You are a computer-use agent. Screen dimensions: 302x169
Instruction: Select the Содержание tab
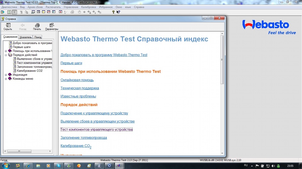(10, 37)
